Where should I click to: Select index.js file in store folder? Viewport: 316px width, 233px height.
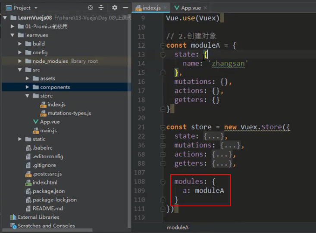click(x=53, y=104)
